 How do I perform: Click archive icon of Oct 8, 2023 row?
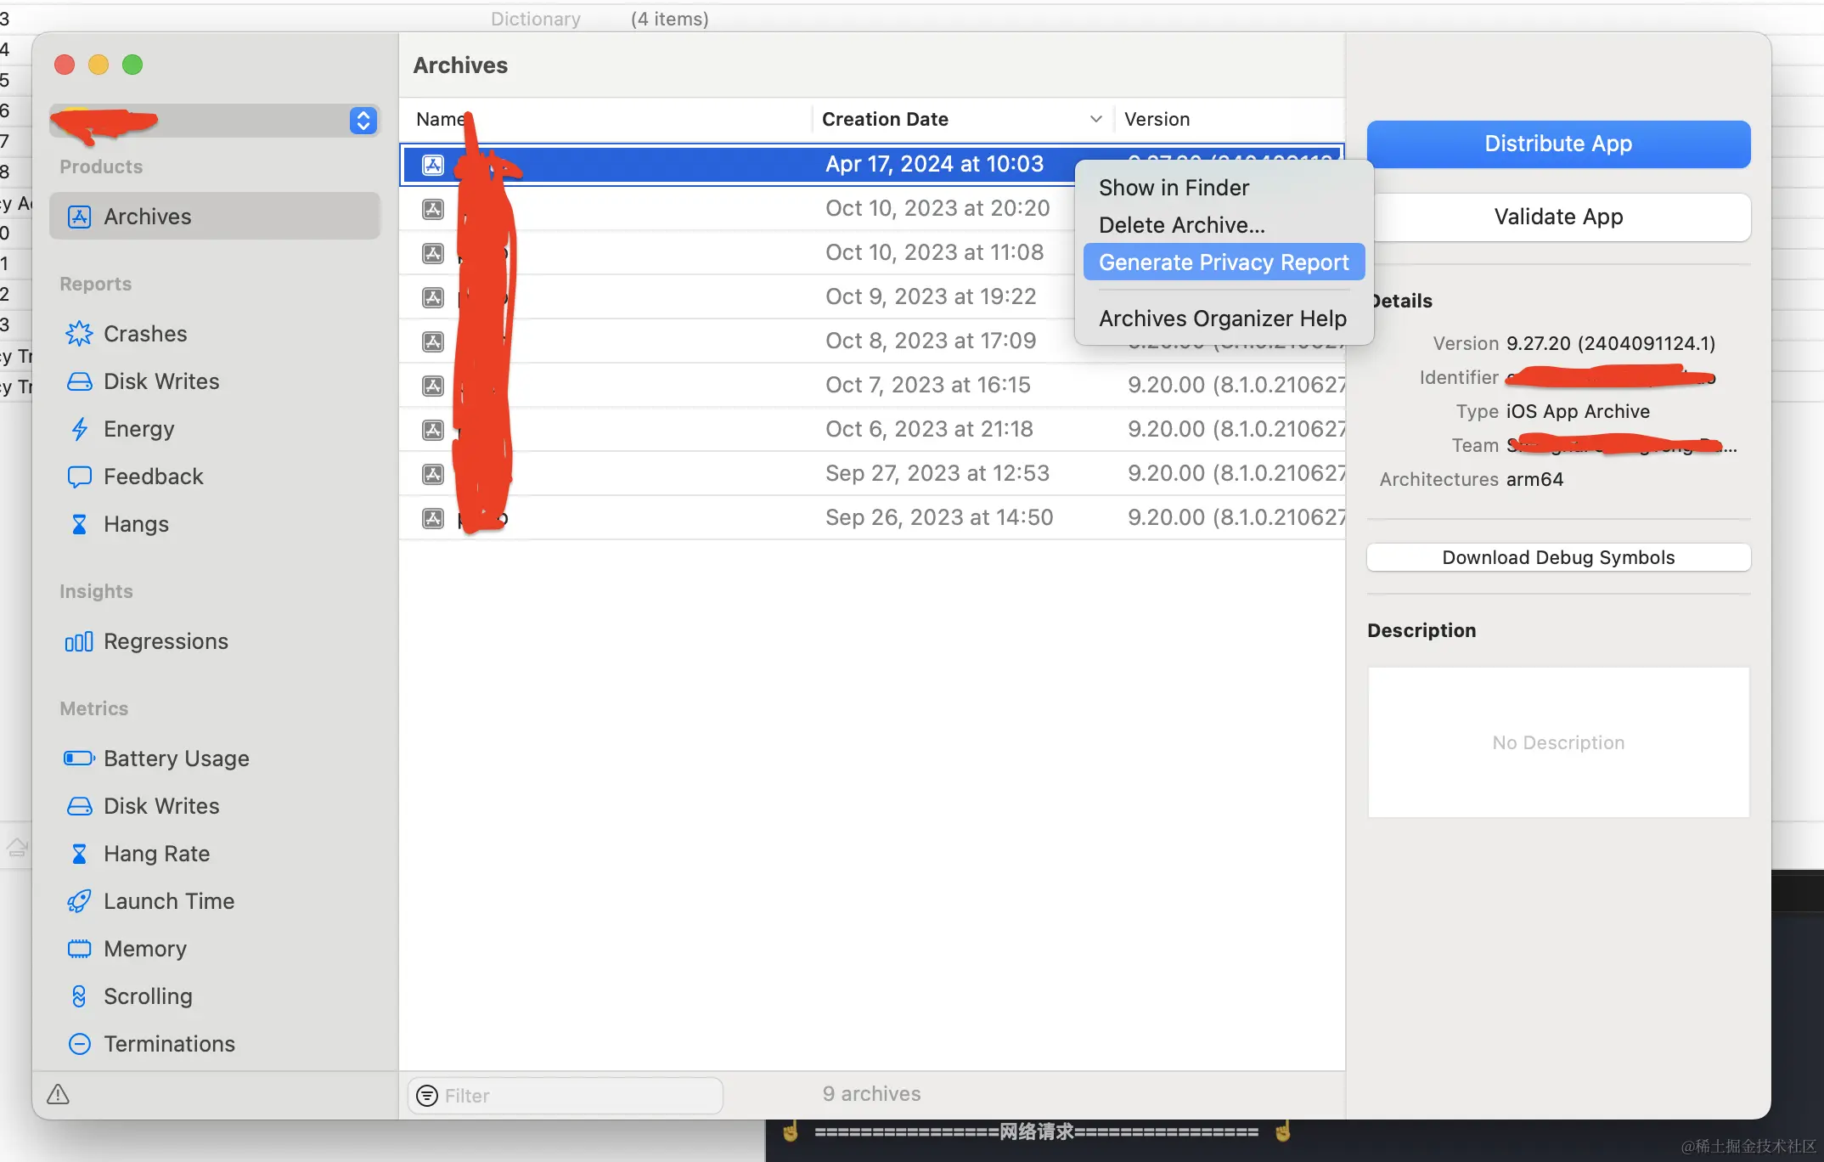433,341
